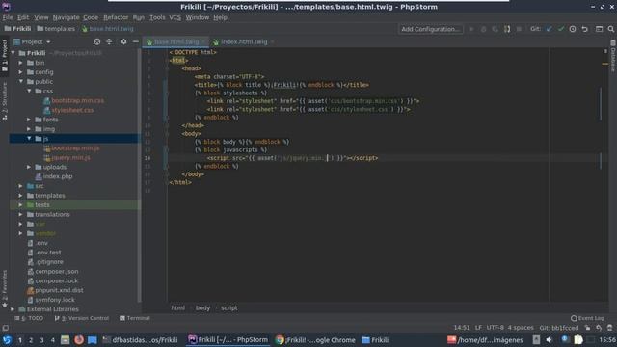
Task: Click the body breadcrumb at editor bottom
Action: pos(202,307)
